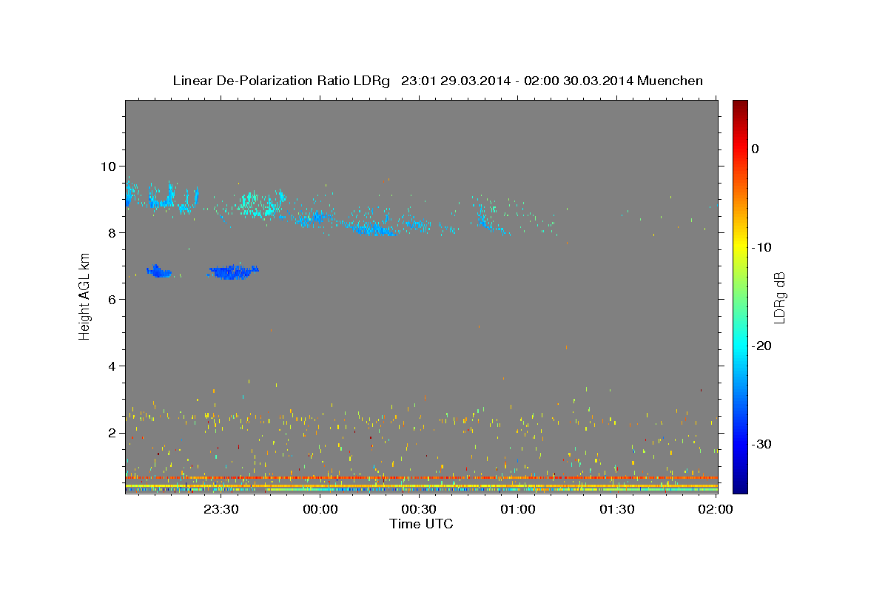This screenshot has width=888, height=592.
Task: Click the dark blue bottom of colorbar
Action: [x=740, y=487]
